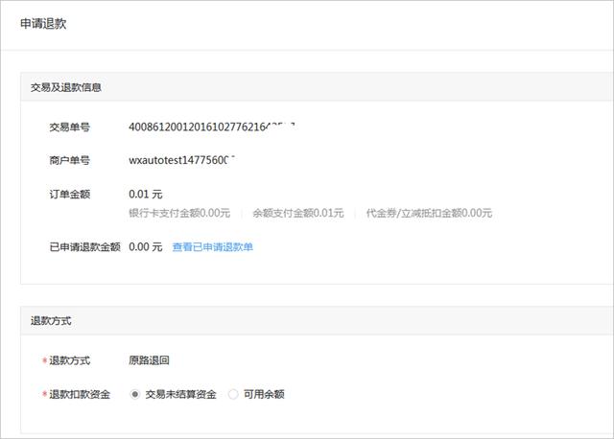The height and width of the screenshot is (439, 614).
Task: Click the 退款方式 section header
Action: coord(51,321)
